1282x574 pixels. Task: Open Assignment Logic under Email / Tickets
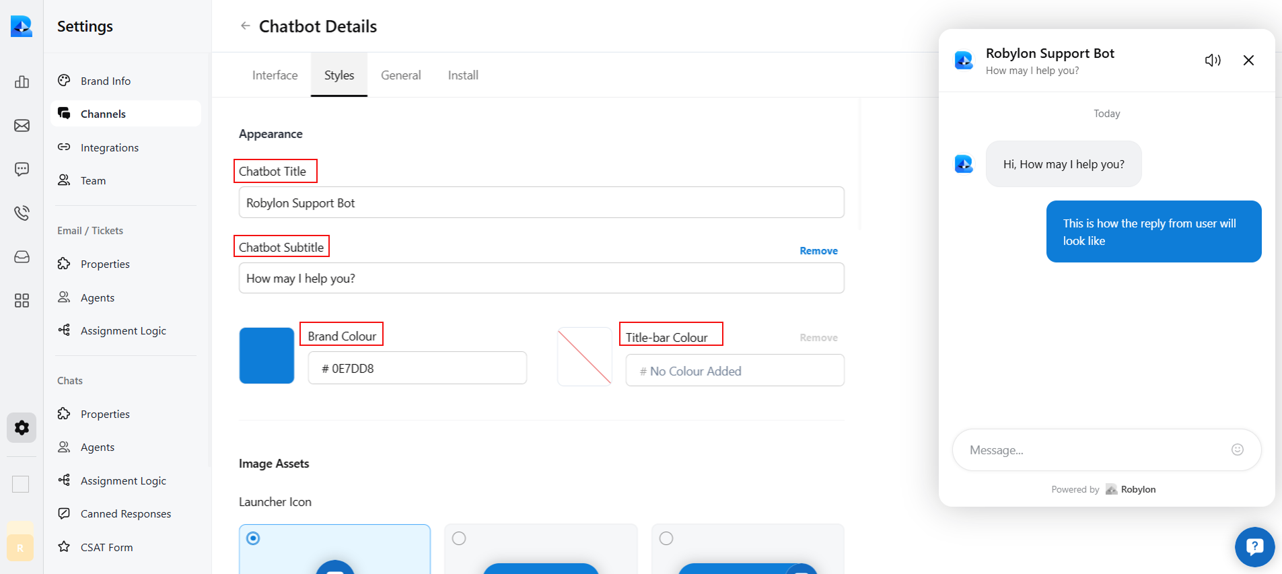pos(126,330)
